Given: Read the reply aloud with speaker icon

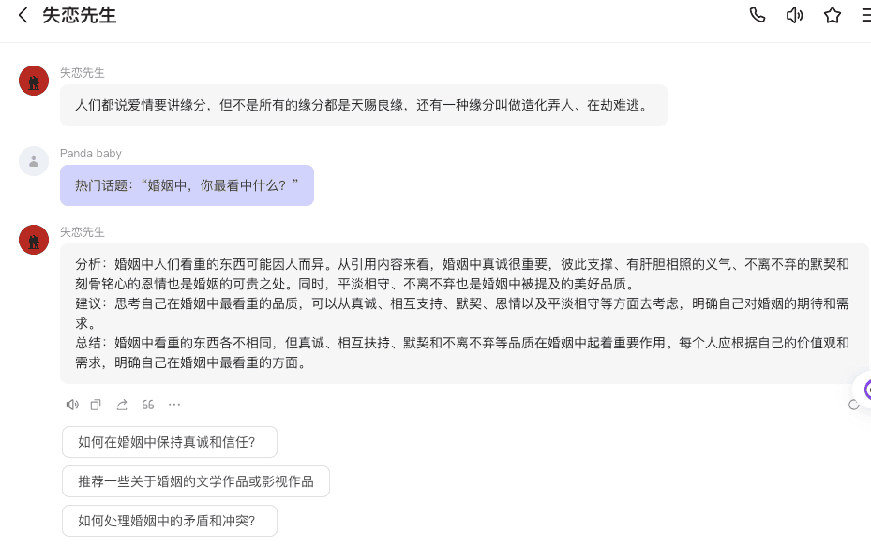Looking at the screenshot, I should click(72, 405).
